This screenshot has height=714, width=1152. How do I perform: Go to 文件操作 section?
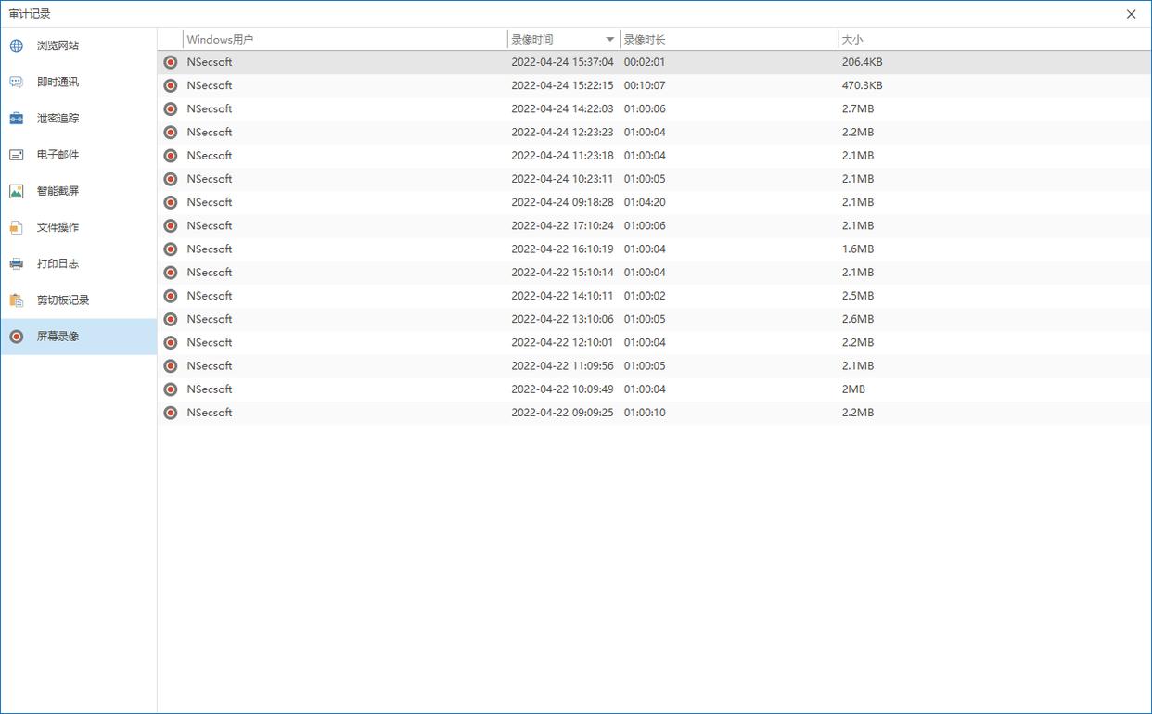[58, 227]
